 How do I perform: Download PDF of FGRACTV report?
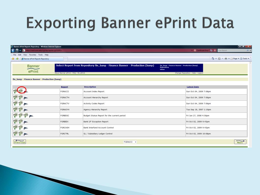pyautogui.click(x=15, y=104)
